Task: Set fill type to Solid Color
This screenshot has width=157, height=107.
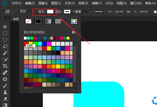Action: (x=38, y=21)
